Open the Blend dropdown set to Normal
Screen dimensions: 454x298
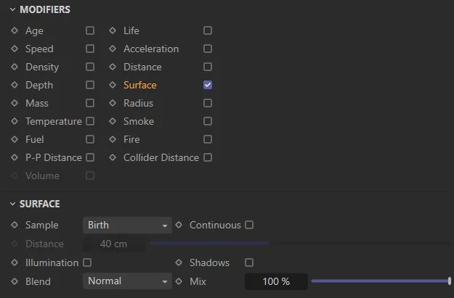[127, 281]
